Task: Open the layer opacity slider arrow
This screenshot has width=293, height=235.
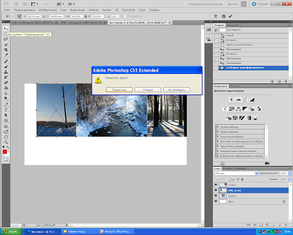Action: point(289,173)
